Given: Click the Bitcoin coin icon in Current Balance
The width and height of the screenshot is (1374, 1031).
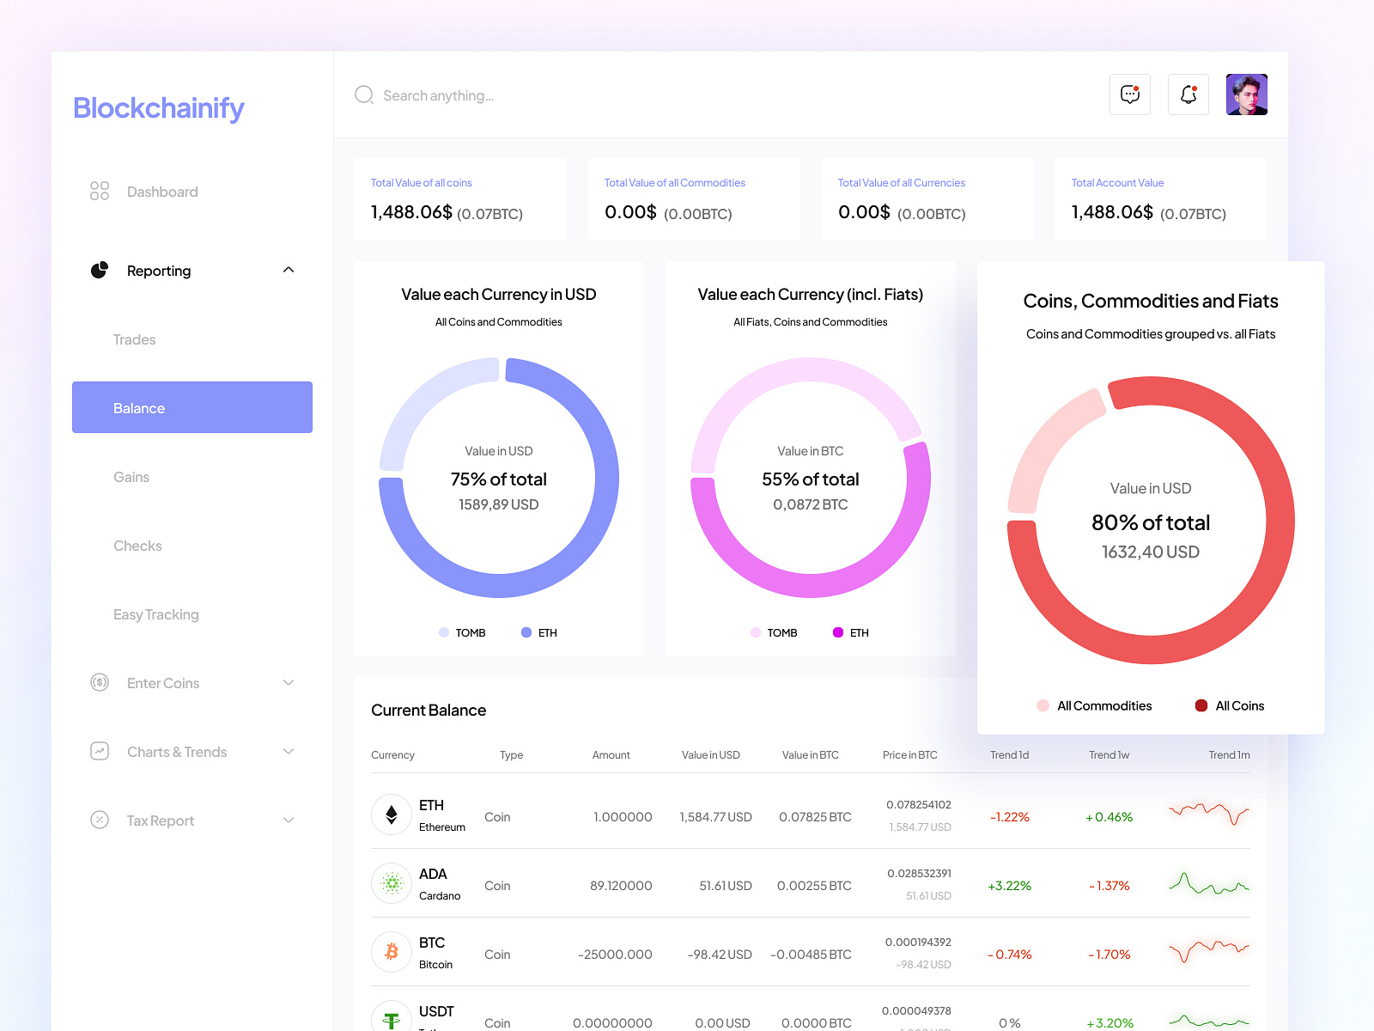Looking at the screenshot, I should pyautogui.click(x=391, y=952).
